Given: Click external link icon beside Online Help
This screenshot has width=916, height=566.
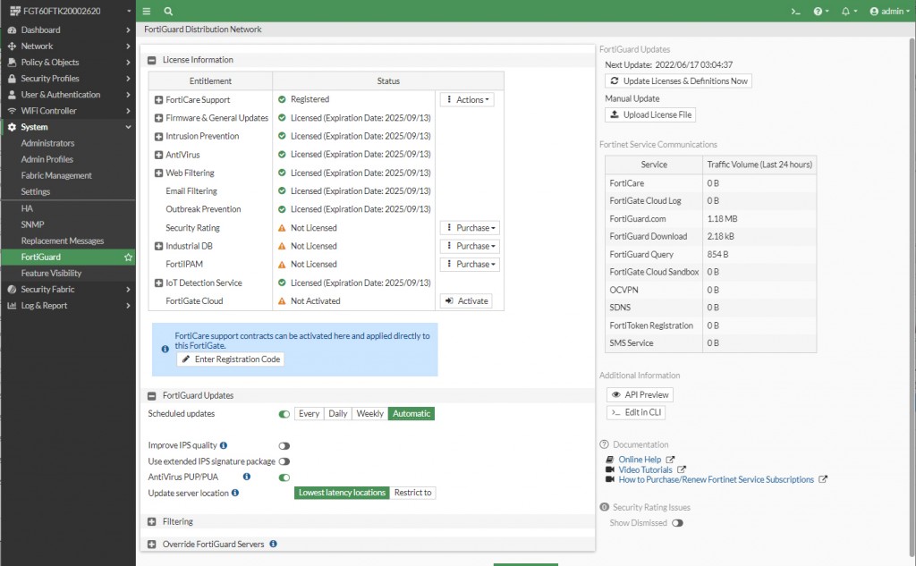Looking at the screenshot, I should (670, 460).
